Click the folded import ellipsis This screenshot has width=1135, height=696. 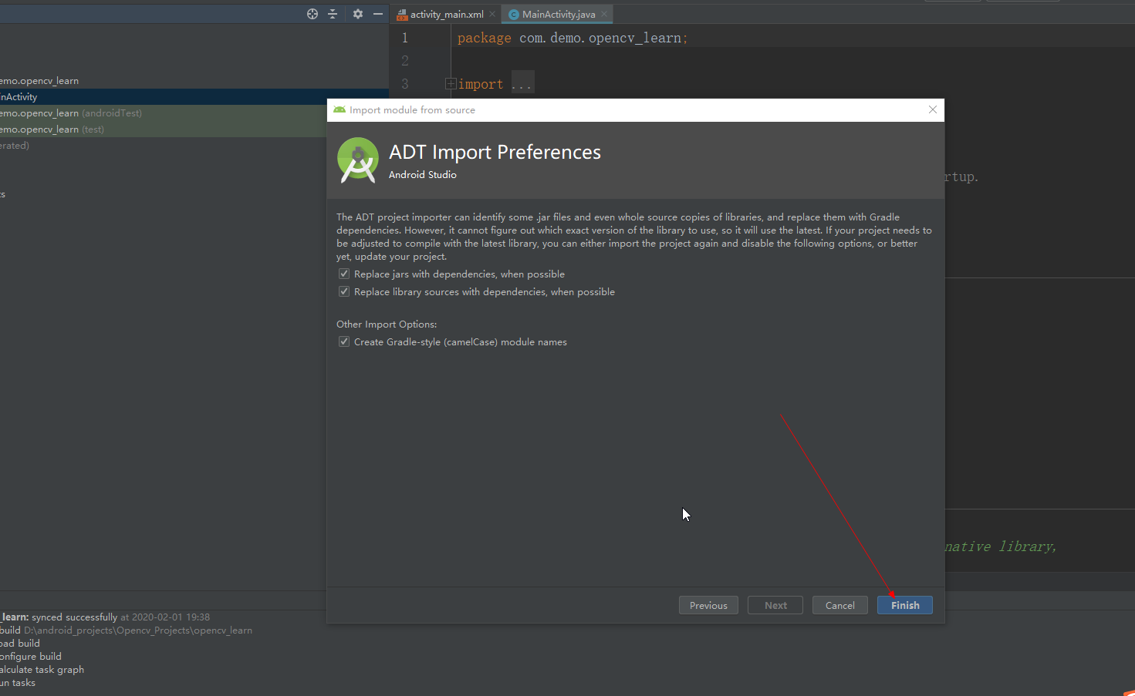click(x=522, y=84)
